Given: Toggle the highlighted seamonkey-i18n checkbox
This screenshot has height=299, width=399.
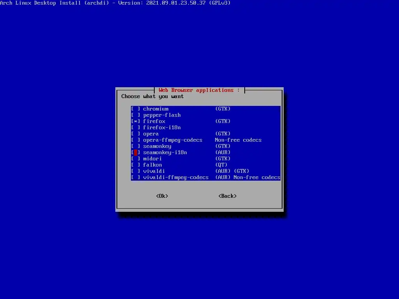Looking at the screenshot, I should (136, 153).
